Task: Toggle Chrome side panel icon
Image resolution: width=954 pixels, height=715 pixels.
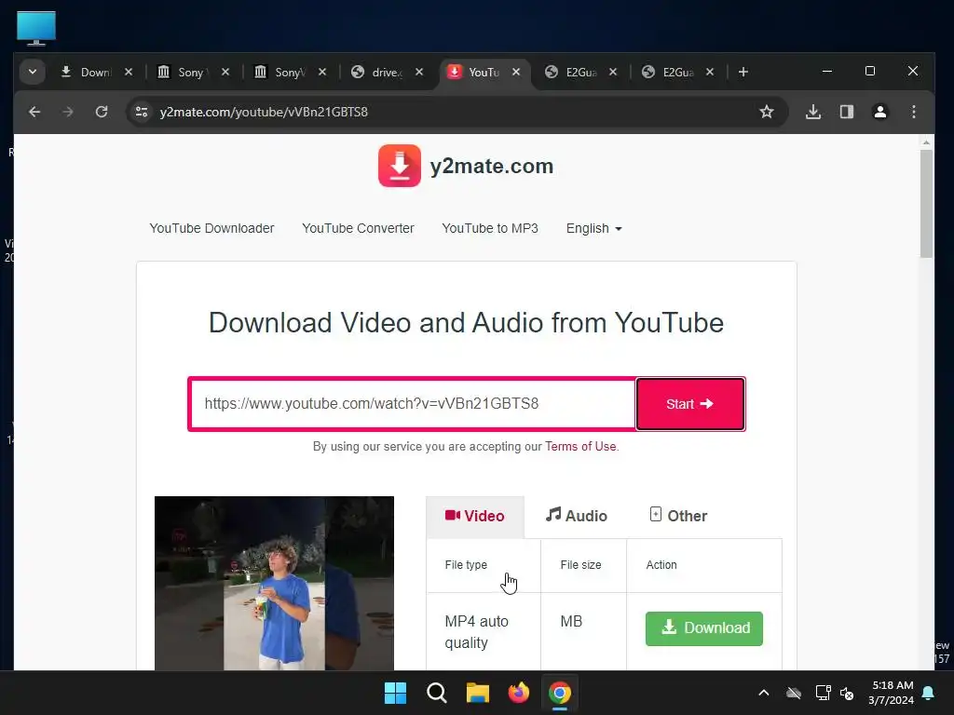Action: tap(847, 112)
